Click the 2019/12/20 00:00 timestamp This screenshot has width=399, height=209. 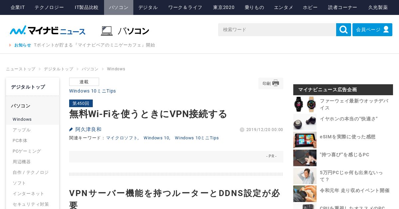coord(265,130)
